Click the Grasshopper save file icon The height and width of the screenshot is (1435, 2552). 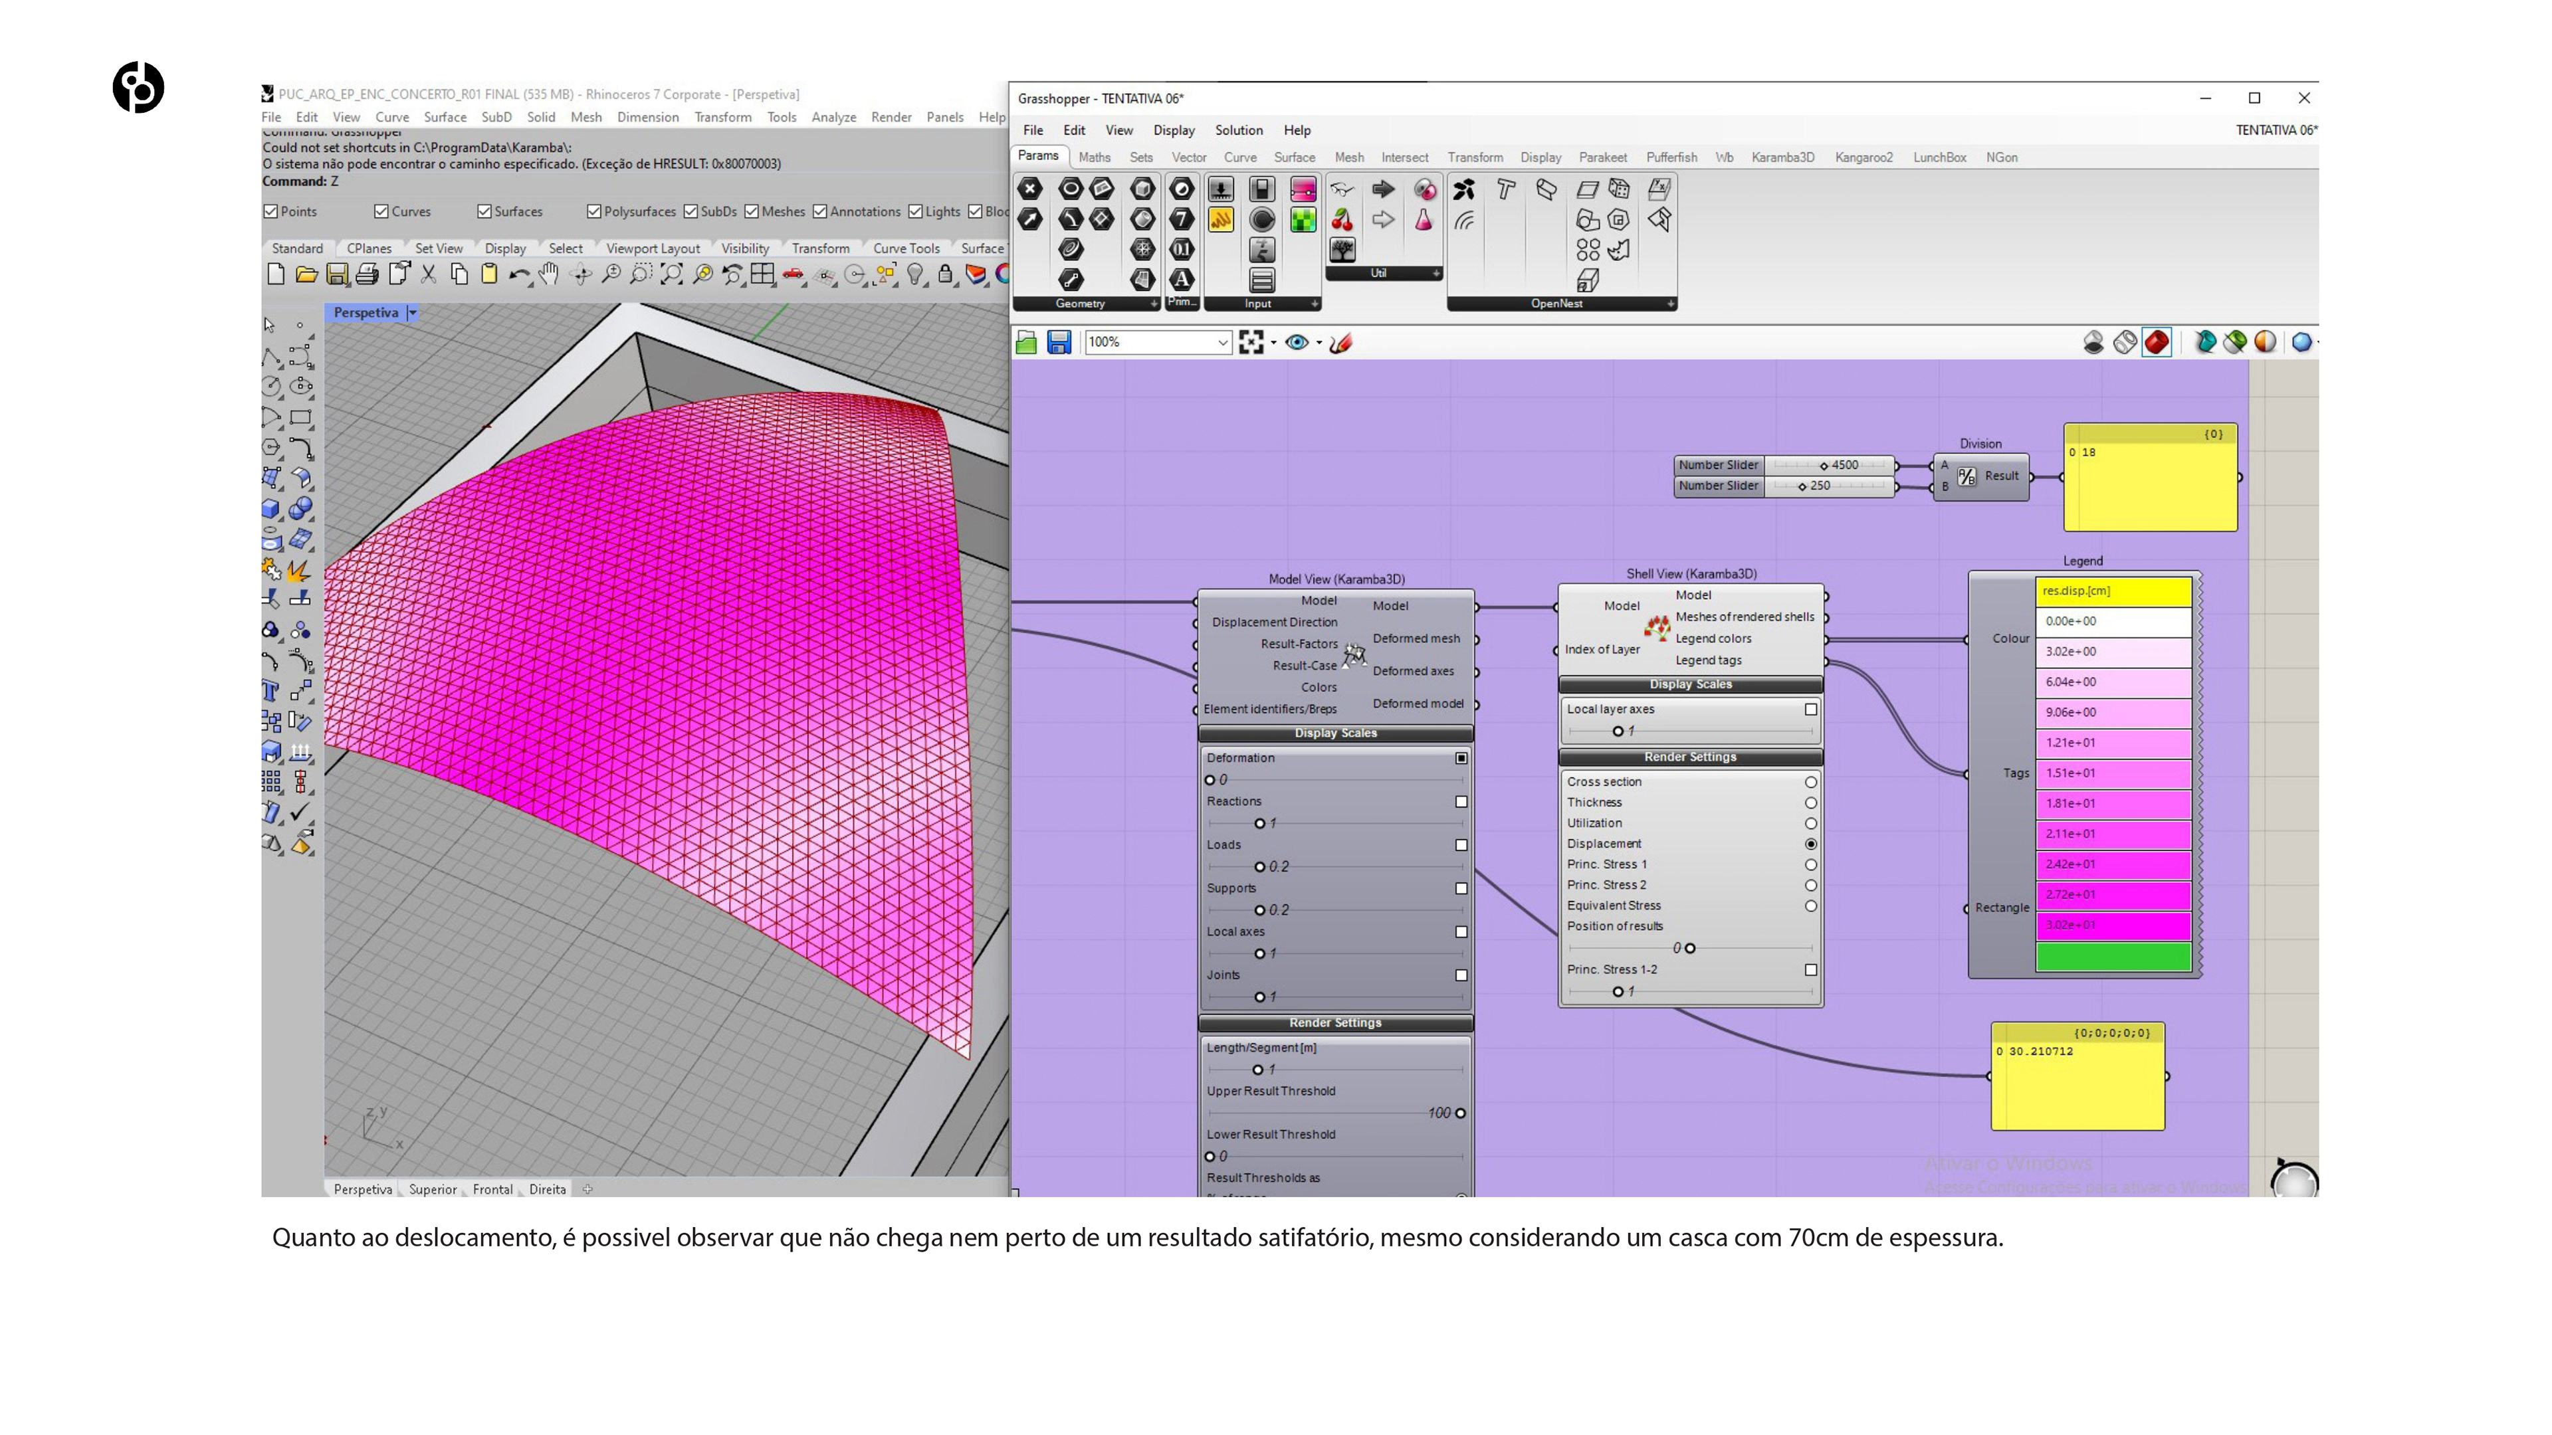1059,343
